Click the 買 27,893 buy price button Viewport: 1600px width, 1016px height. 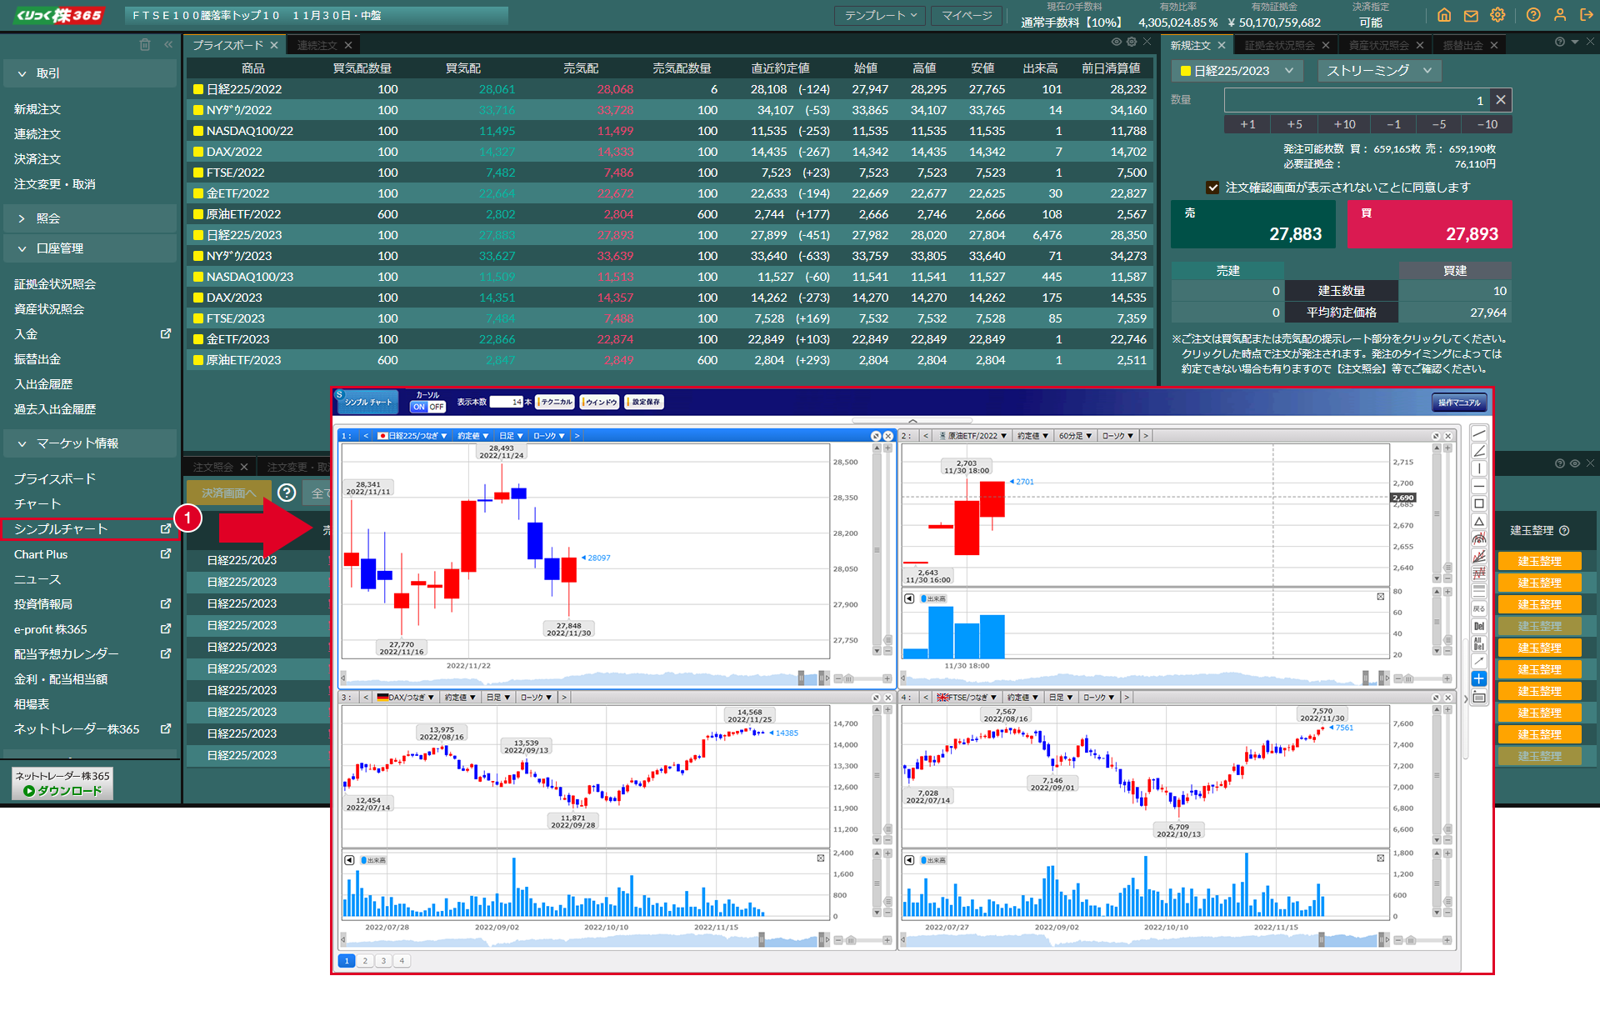[1430, 224]
